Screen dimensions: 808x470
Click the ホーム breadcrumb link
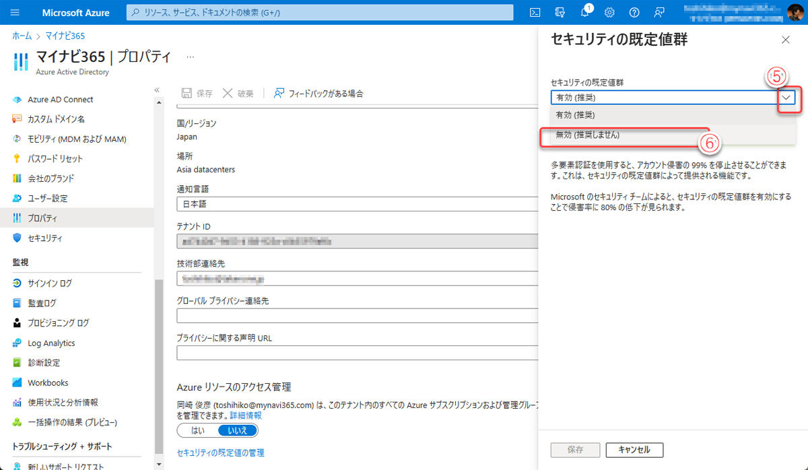[x=22, y=36]
